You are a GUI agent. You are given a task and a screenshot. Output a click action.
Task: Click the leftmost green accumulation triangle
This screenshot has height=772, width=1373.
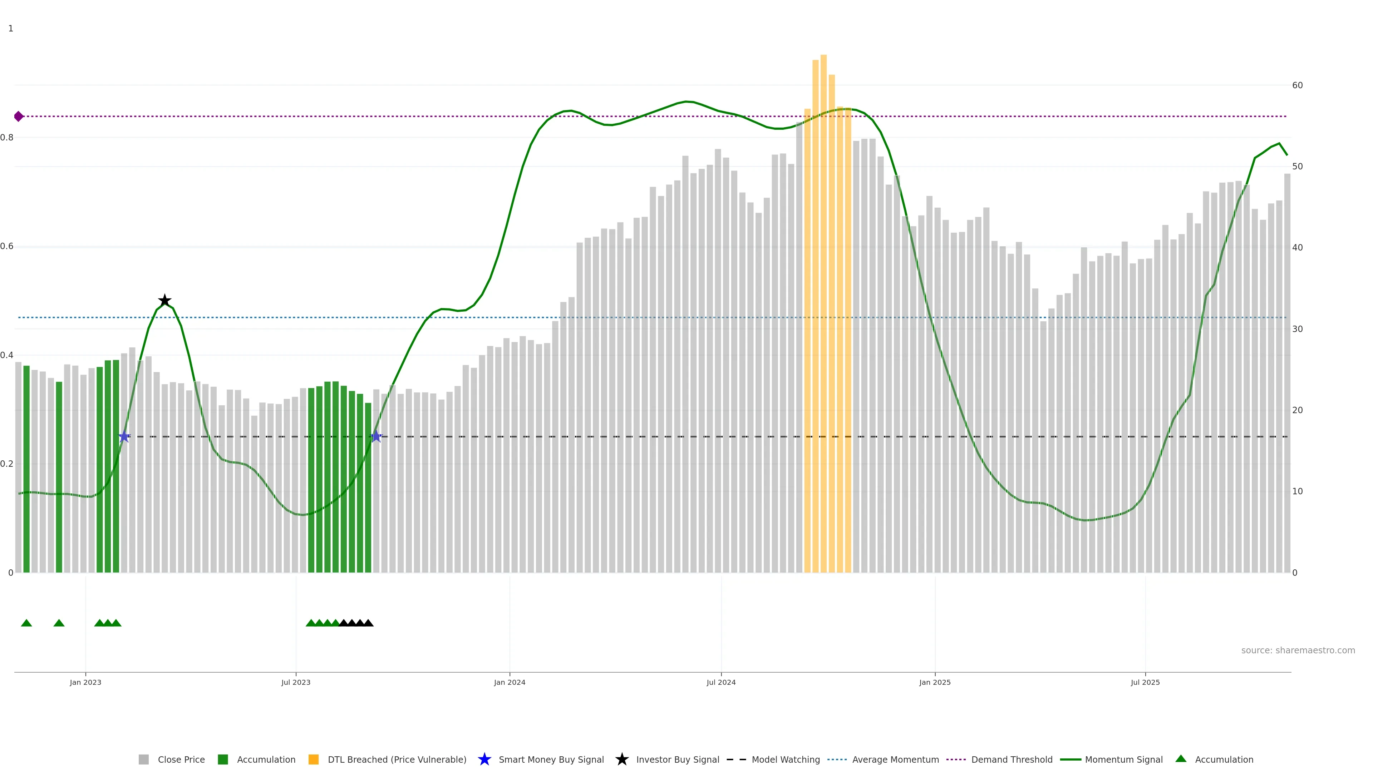[x=26, y=623]
